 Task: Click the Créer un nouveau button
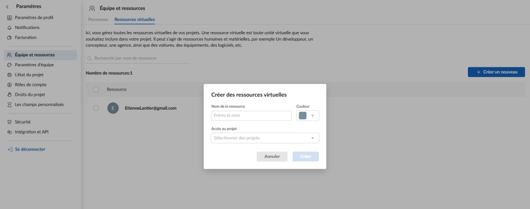pyautogui.click(x=496, y=72)
